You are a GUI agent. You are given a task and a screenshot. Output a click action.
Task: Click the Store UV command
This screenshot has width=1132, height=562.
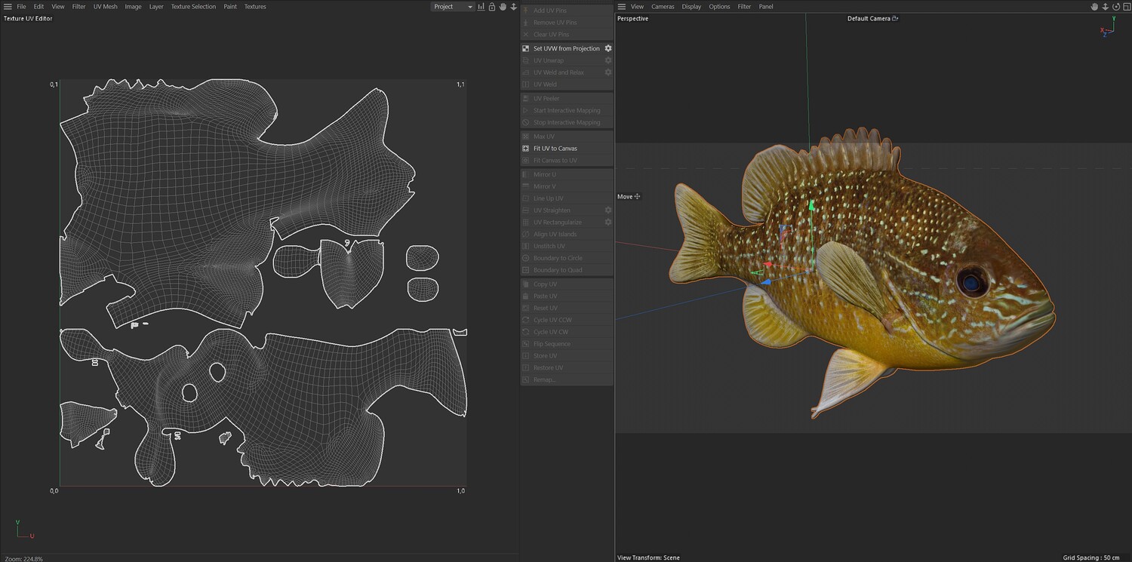coord(566,356)
